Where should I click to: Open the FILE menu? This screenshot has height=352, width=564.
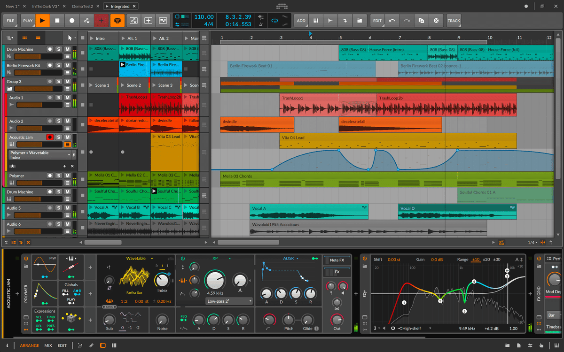(10, 21)
